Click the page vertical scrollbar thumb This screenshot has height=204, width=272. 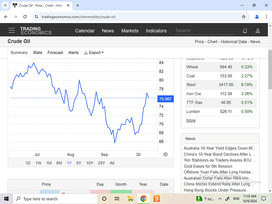pos(270,69)
